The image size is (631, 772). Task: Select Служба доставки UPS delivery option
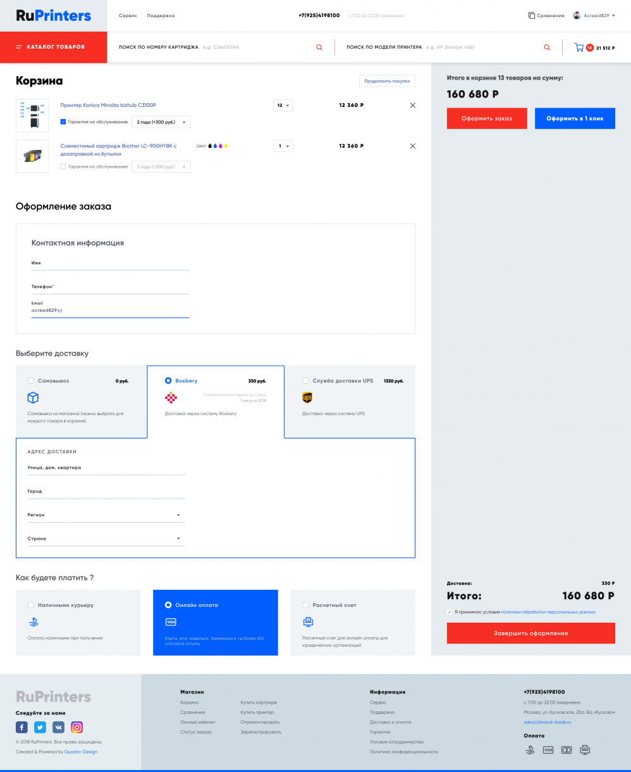(306, 381)
